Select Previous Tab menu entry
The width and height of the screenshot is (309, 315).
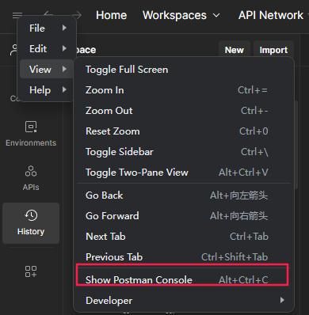(184, 257)
